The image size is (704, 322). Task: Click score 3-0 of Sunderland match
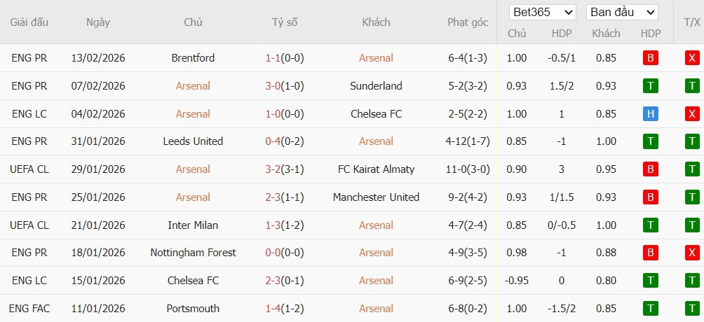(273, 86)
